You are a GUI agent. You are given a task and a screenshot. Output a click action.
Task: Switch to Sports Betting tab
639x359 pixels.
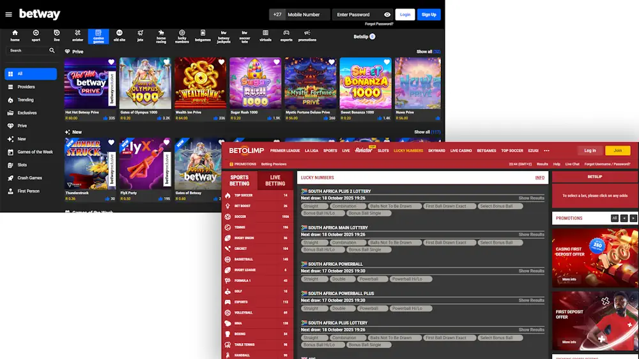click(239, 180)
